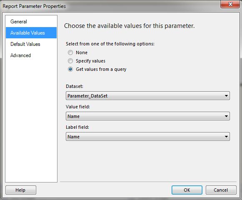Open the General page

tap(19, 22)
